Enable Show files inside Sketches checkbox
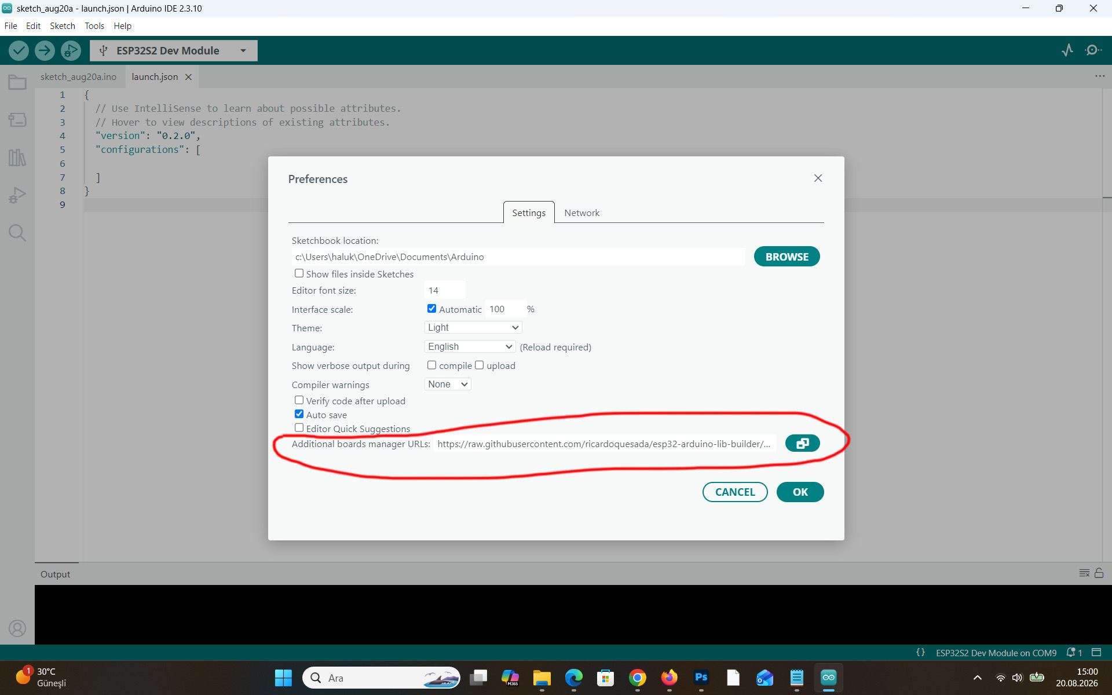 point(299,273)
